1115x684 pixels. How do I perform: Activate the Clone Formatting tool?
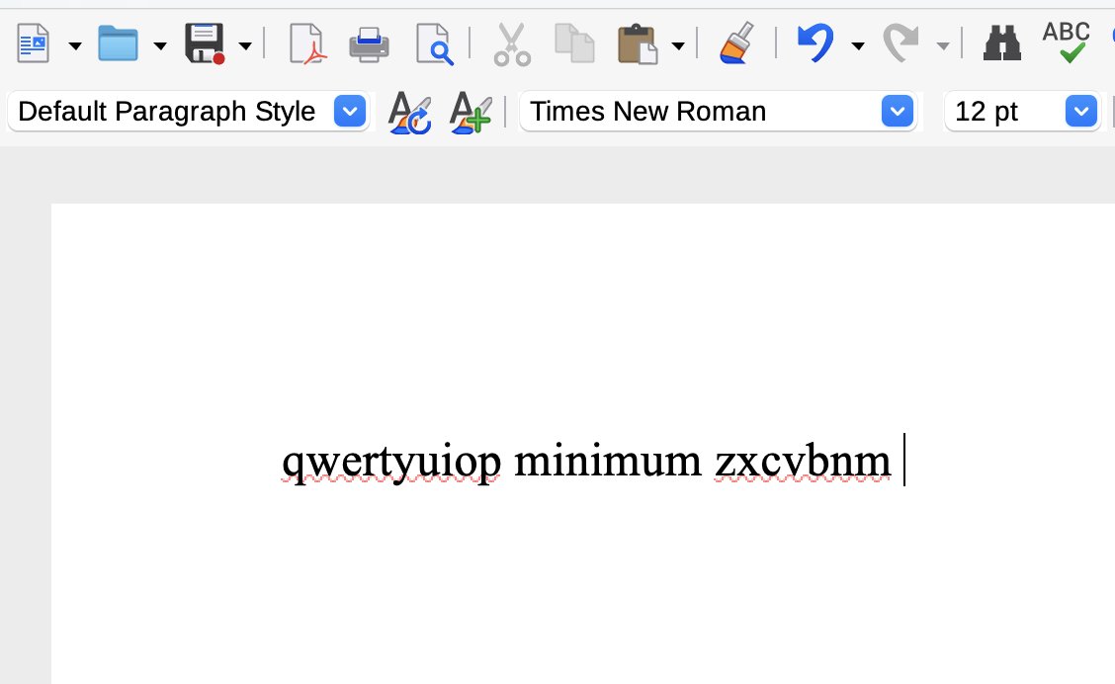click(735, 43)
